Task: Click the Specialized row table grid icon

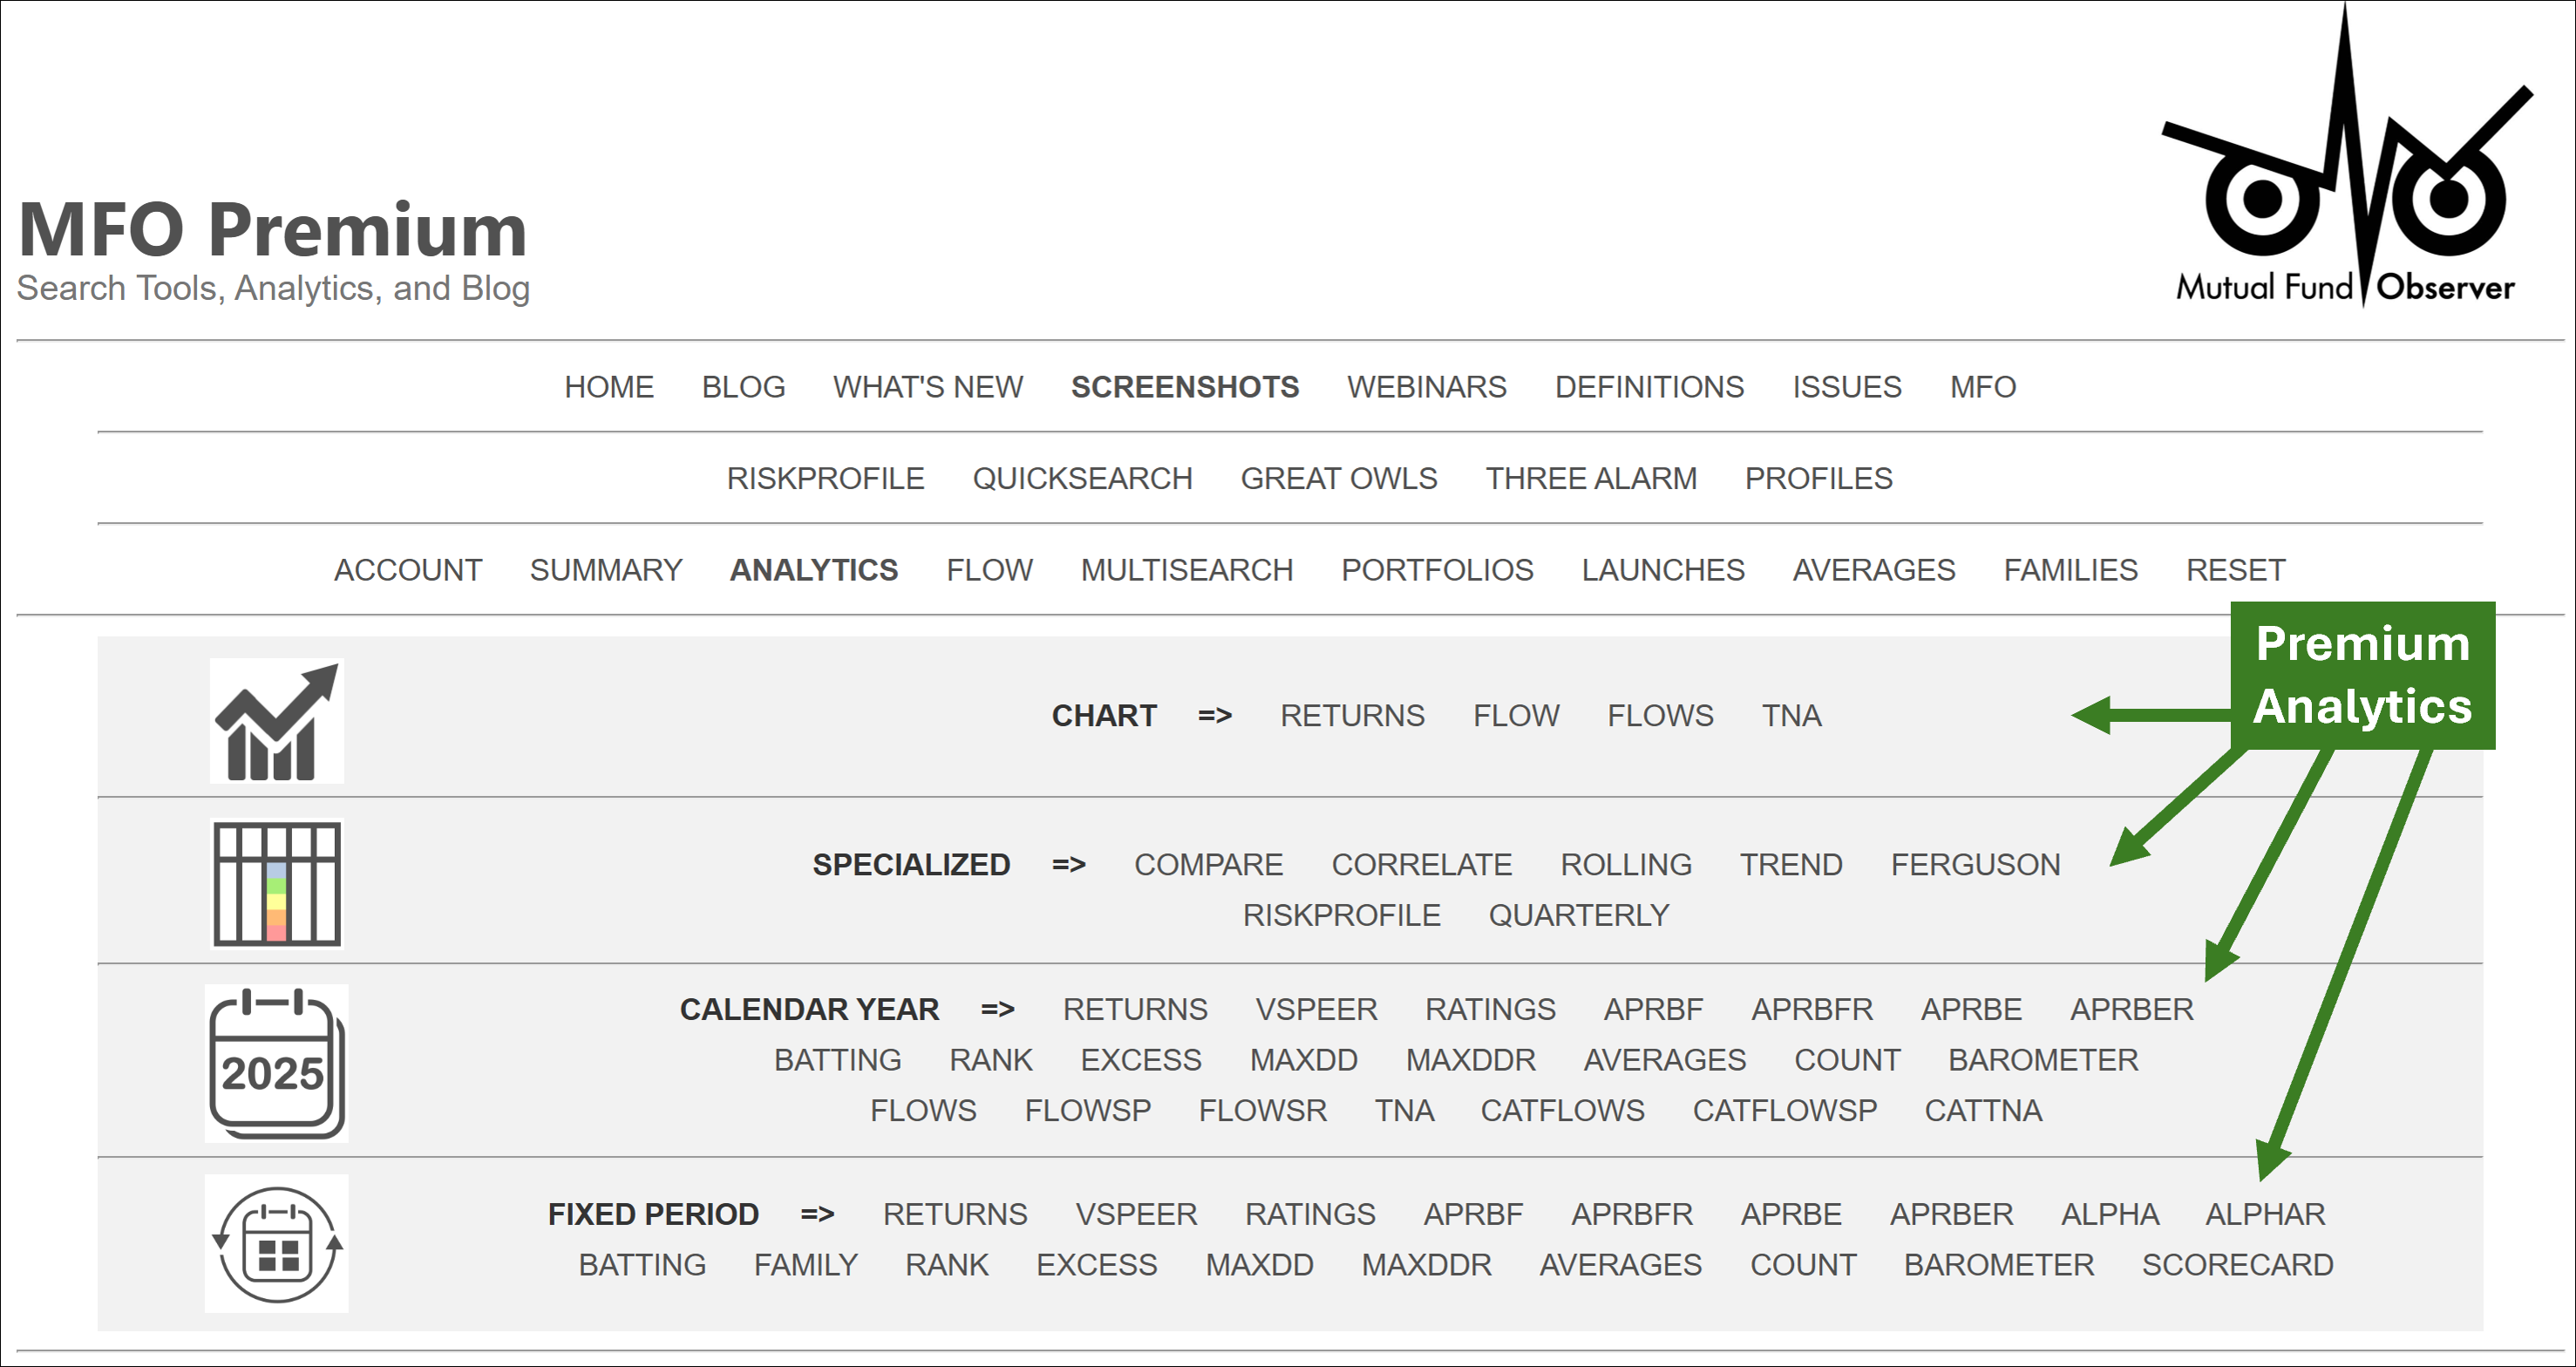Action: click(x=277, y=884)
